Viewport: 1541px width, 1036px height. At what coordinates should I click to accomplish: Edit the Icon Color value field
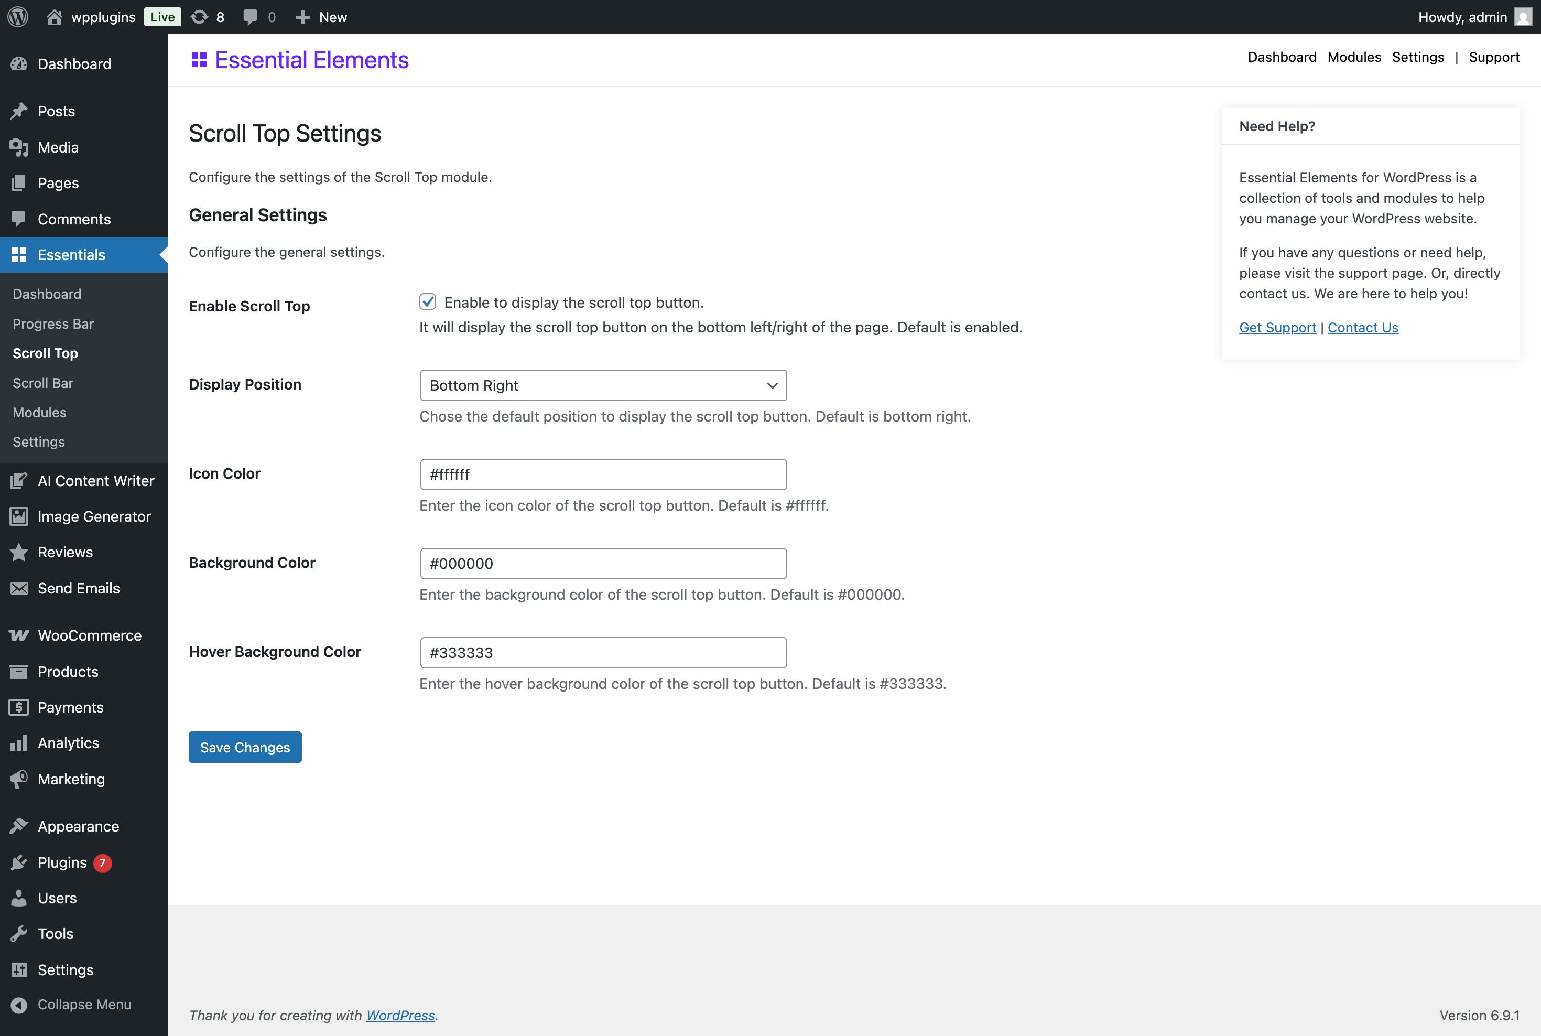click(602, 474)
